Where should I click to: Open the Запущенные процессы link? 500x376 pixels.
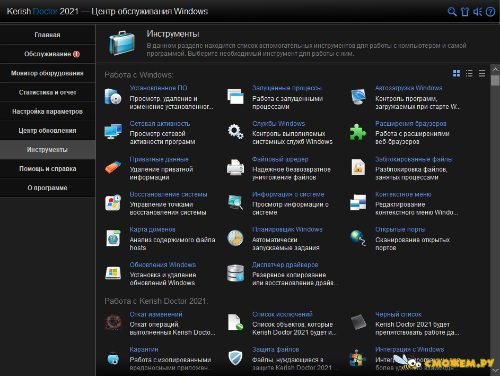[x=287, y=88]
